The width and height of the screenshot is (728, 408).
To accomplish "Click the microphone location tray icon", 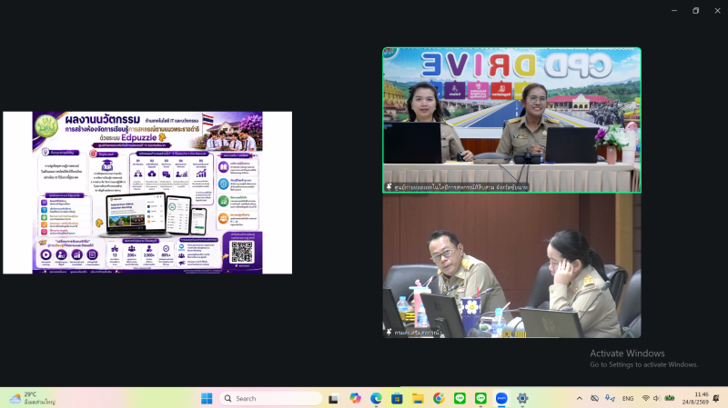I will pos(610,398).
